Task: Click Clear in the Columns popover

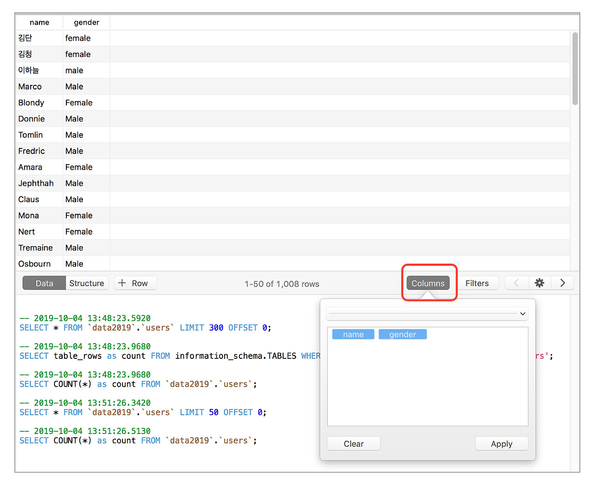Action: [354, 444]
